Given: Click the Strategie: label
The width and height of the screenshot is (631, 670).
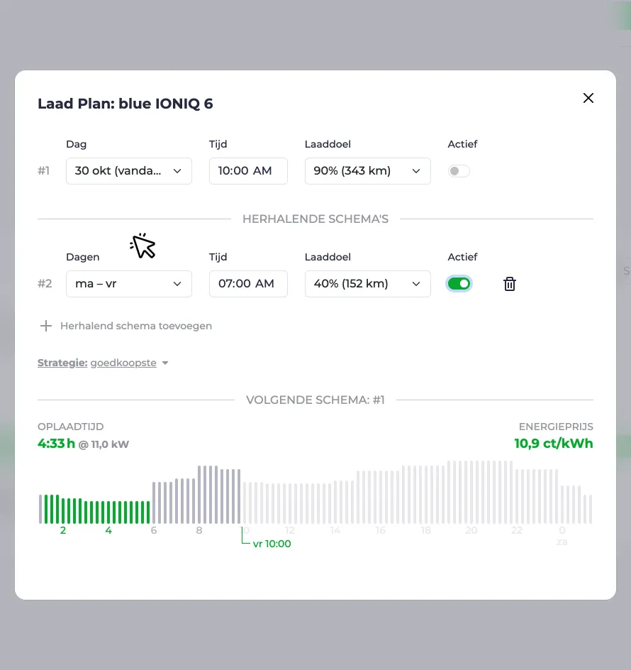Looking at the screenshot, I should pos(62,363).
